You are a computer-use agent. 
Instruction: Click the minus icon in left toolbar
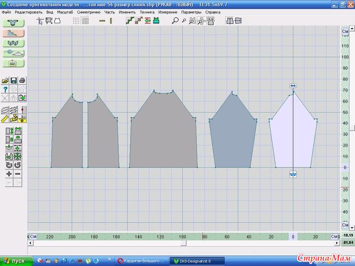(18, 174)
